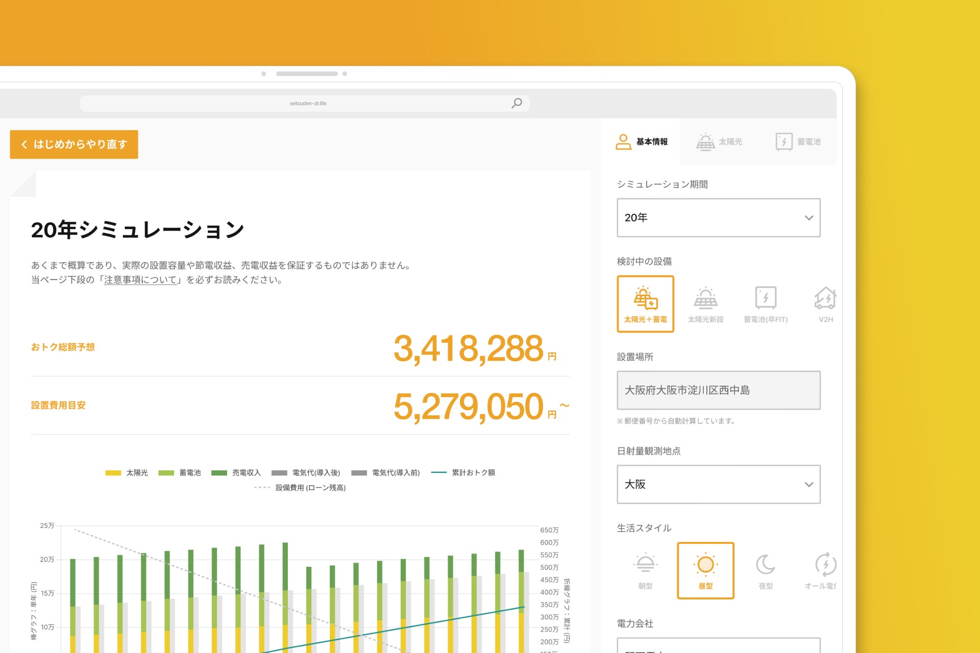Screen dimensions: 980x653
Task: Click the はじめからやり直す button
Action: click(x=74, y=144)
